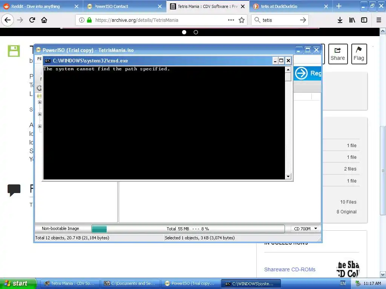The height and width of the screenshot is (289, 386).
Task: Submit the tetis search with arrow
Action: click(303, 20)
